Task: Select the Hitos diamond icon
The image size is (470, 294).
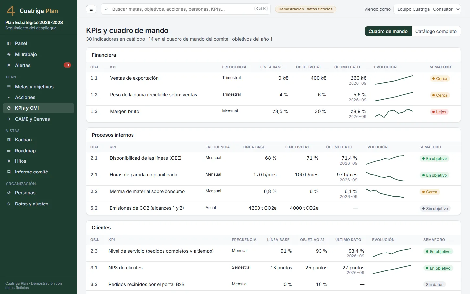Action: click(9, 161)
